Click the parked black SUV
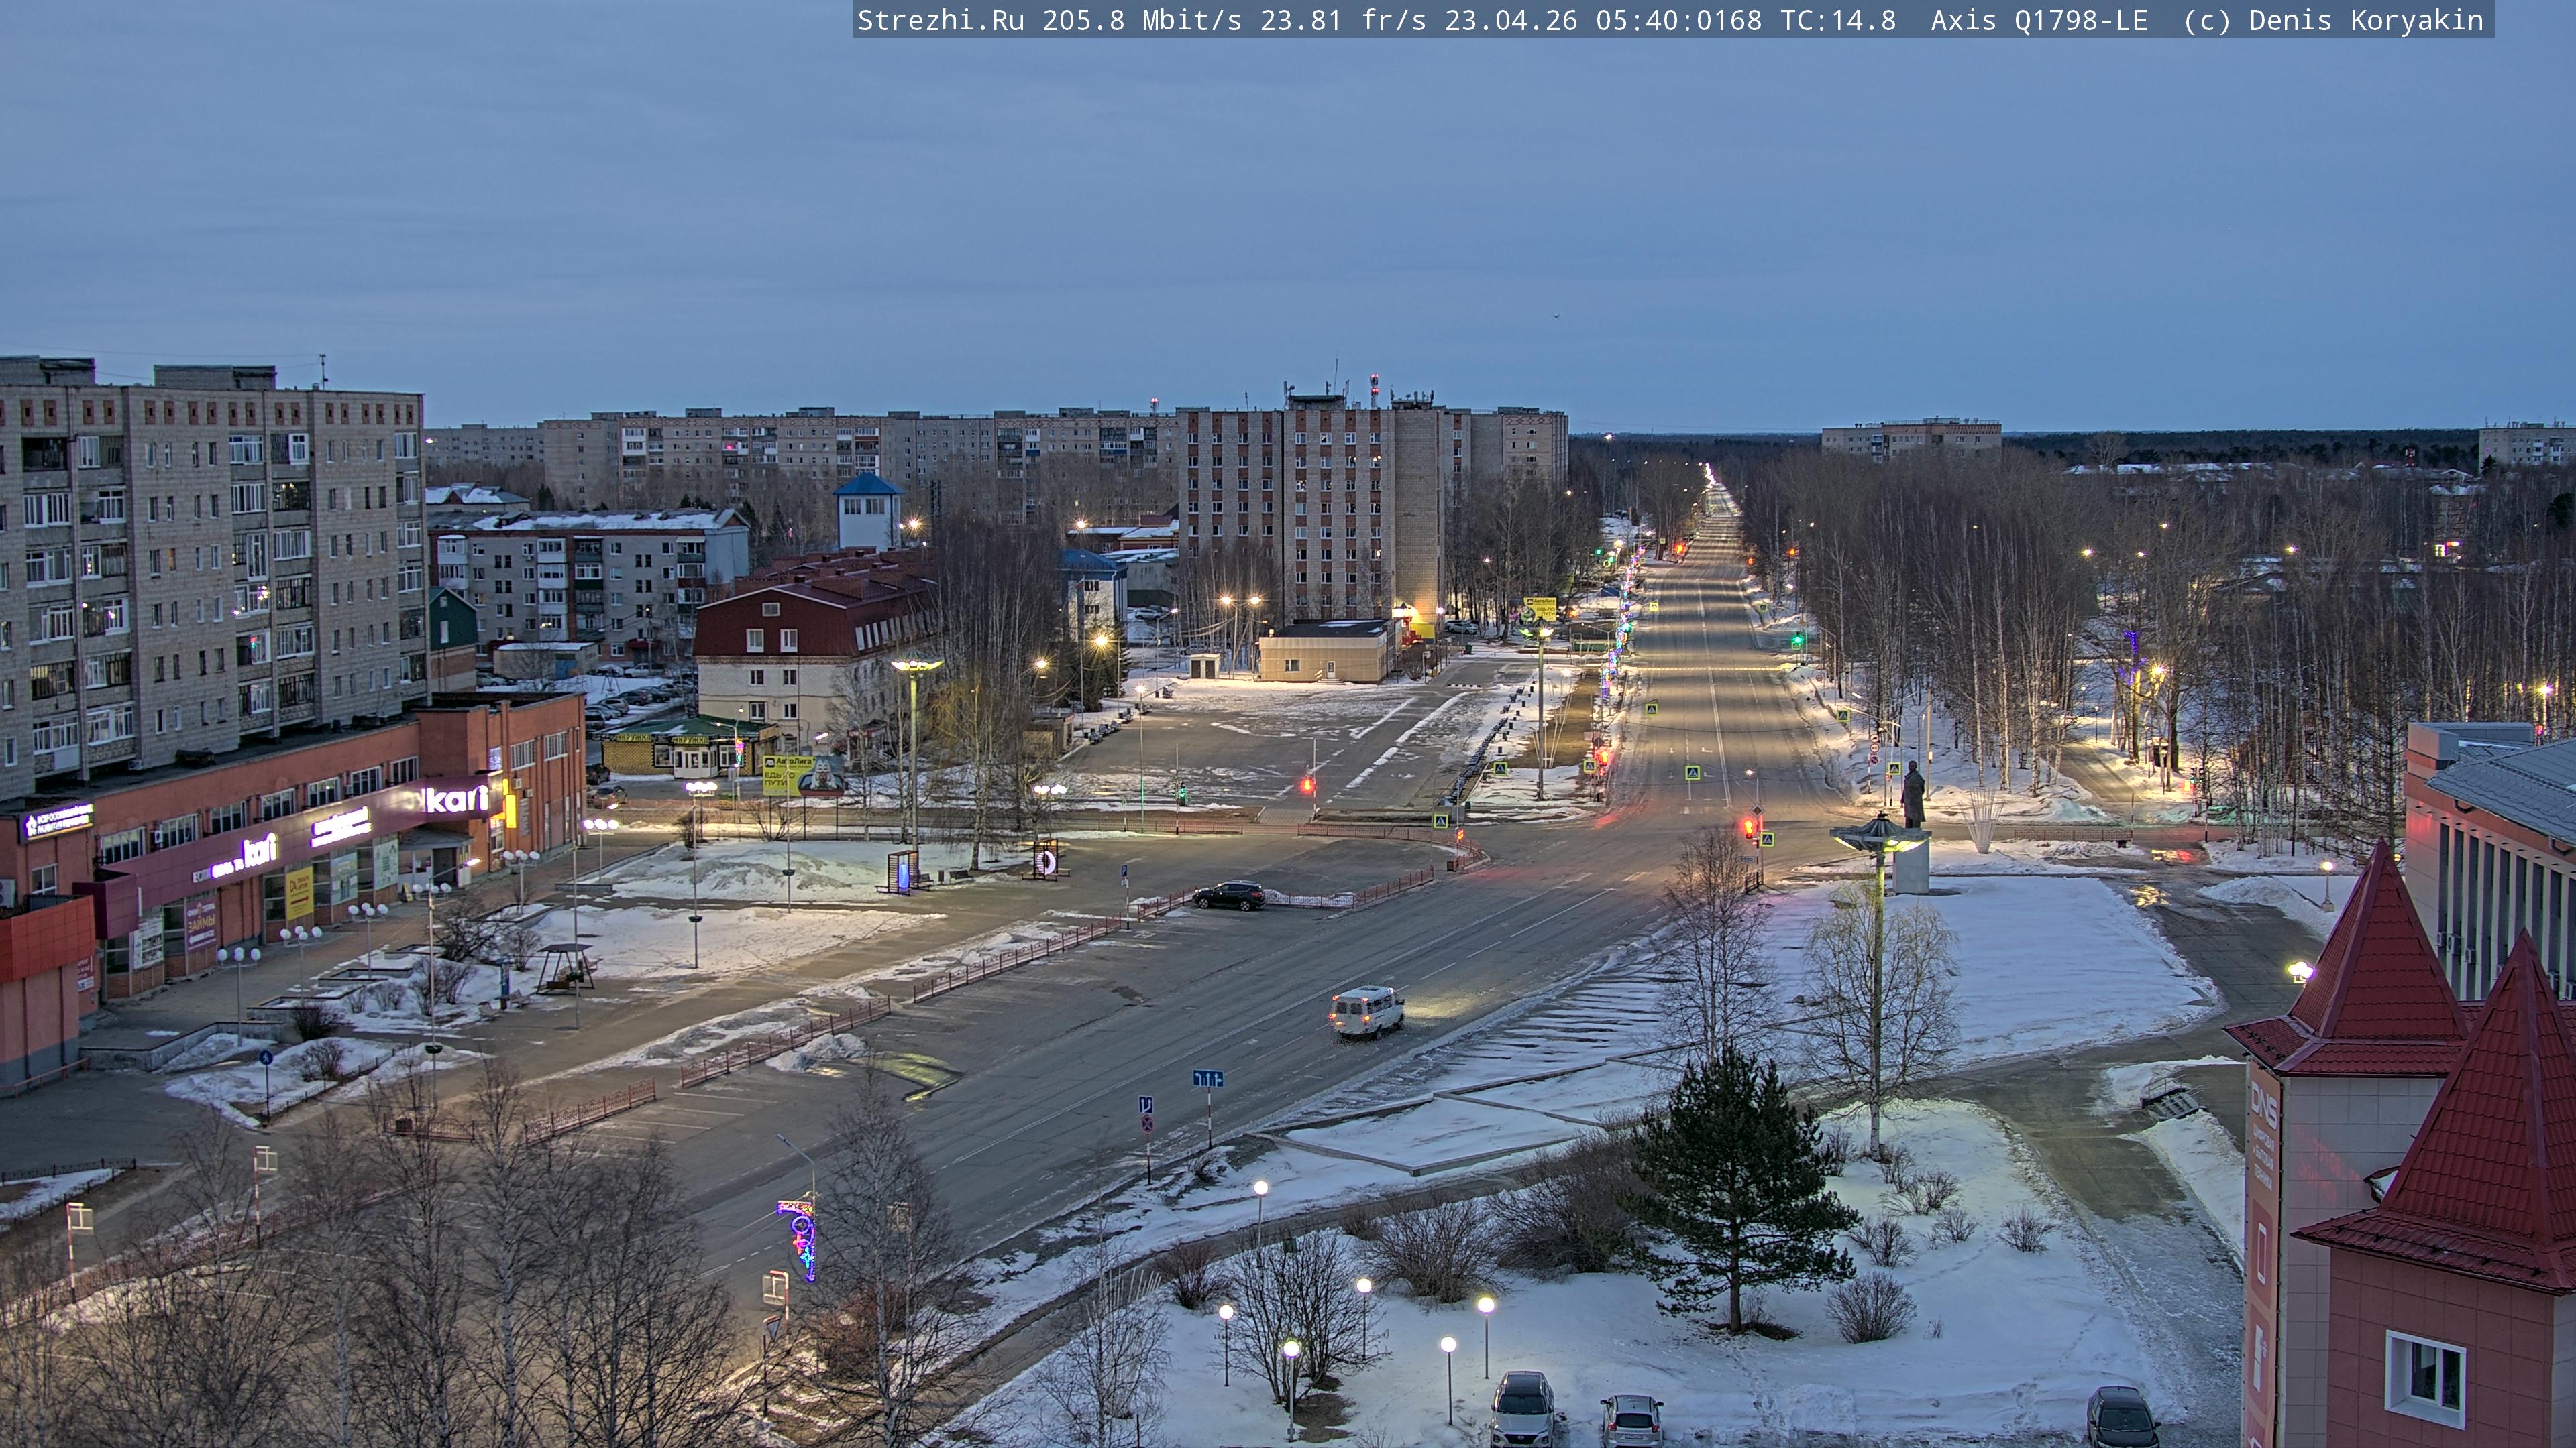 click(1228, 896)
